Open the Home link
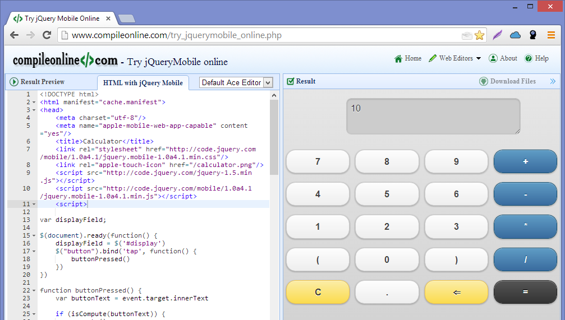Viewport: 565px width, 320px height. pyautogui.click(x=413, y=58)
